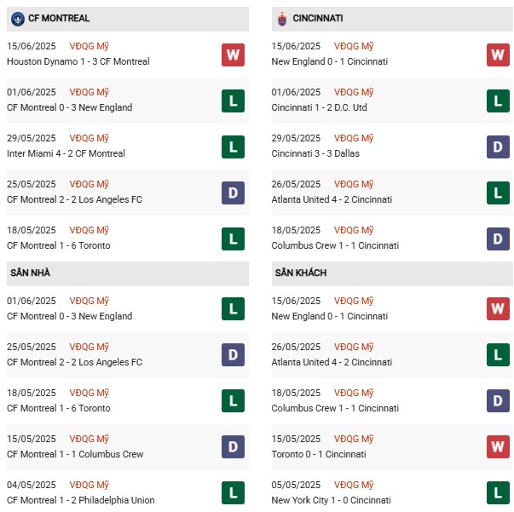Click L badge for Inter Miami match

(x=233, y=147)
